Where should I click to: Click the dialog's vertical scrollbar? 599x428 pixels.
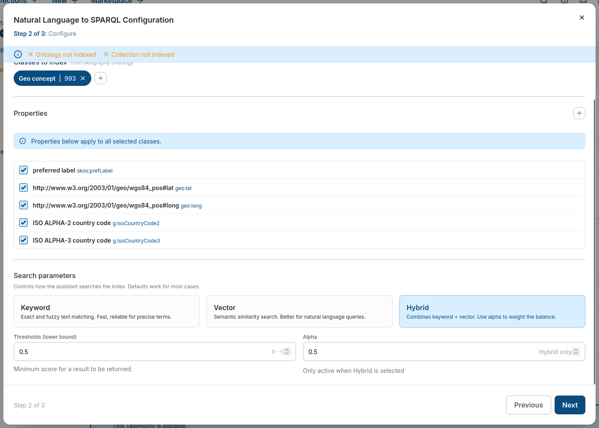click(594, 242)
